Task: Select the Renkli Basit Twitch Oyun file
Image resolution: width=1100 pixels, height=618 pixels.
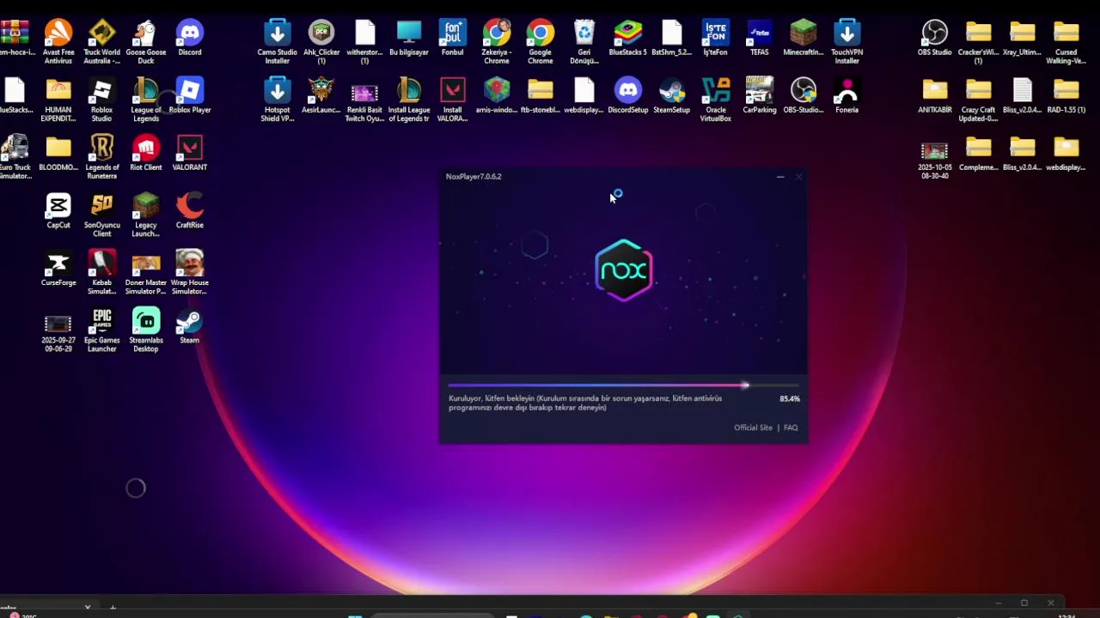Action: click(x=364, y=100)
